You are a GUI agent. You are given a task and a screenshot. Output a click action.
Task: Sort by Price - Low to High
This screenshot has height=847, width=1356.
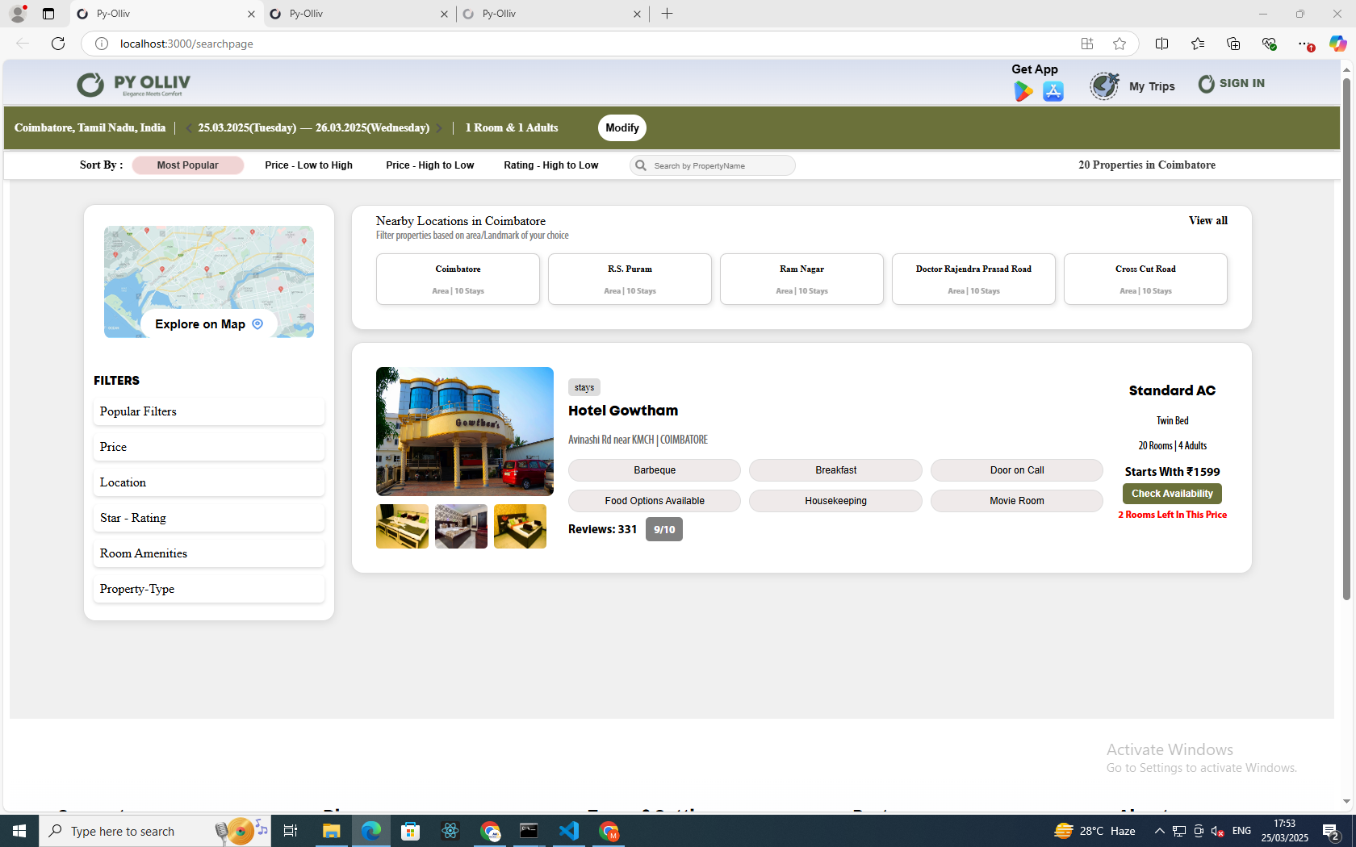coord(308,165)
